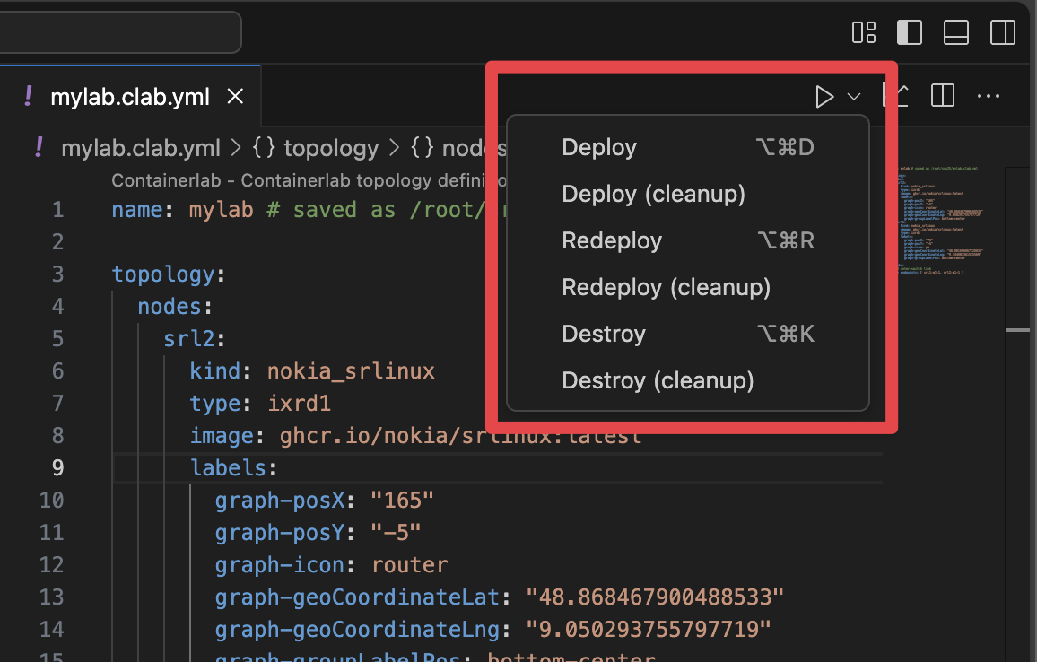Toggle the Secondary Side Bar

coord(1002,31)
